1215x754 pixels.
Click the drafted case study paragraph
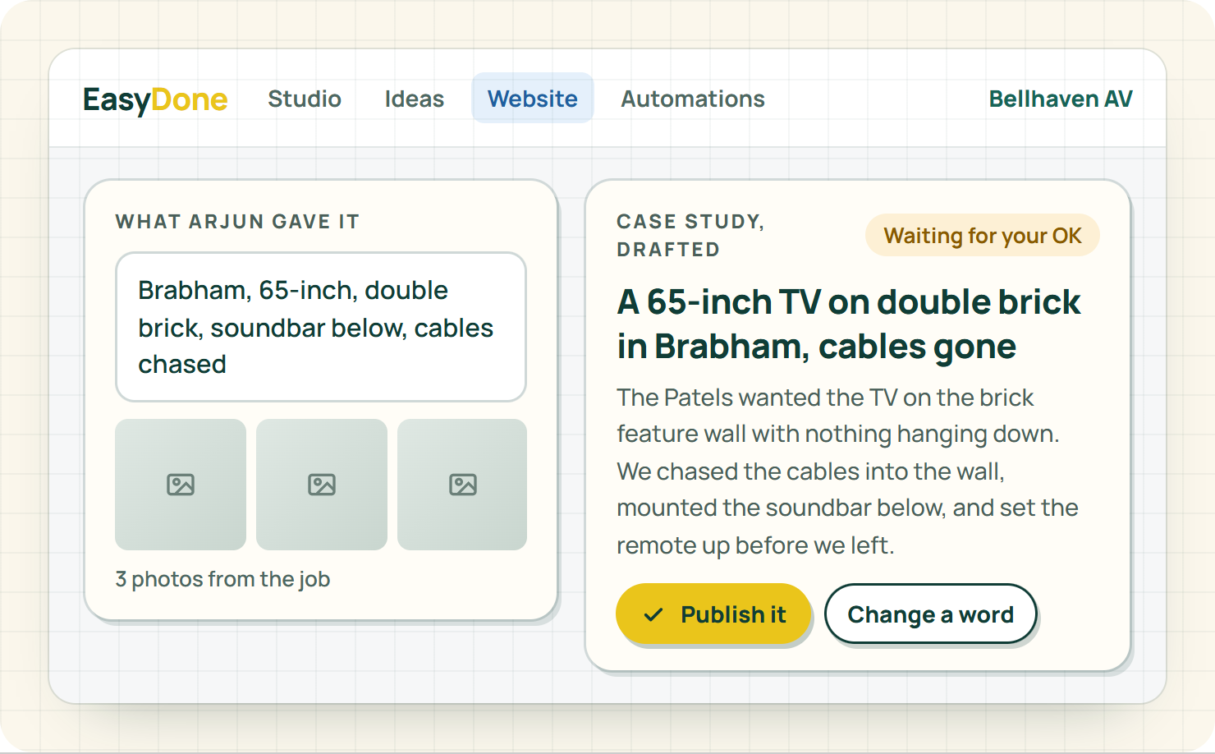(847, 471)
